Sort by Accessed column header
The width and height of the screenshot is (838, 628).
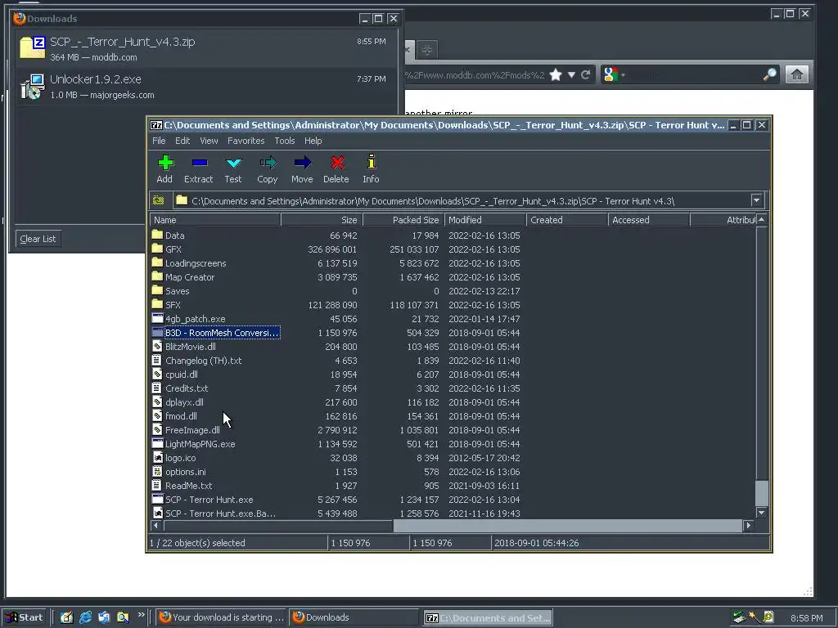tap(649, 220)
